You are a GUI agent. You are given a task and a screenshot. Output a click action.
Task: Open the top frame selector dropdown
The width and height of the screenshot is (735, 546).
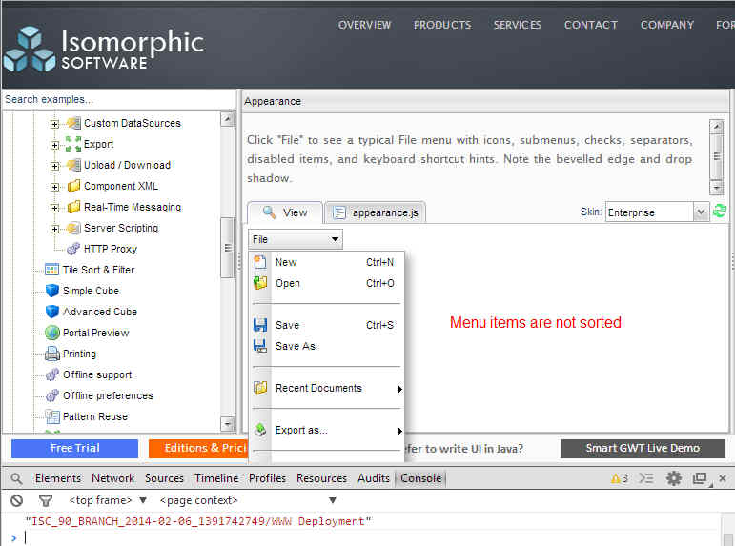tap(108, 500)
